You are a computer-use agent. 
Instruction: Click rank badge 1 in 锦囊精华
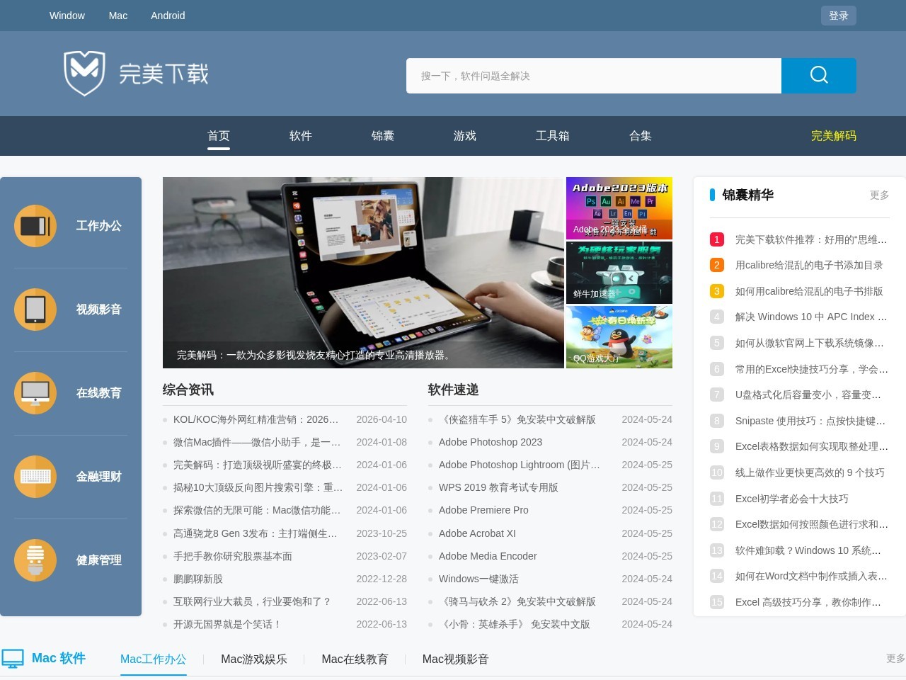coord(717,239)
